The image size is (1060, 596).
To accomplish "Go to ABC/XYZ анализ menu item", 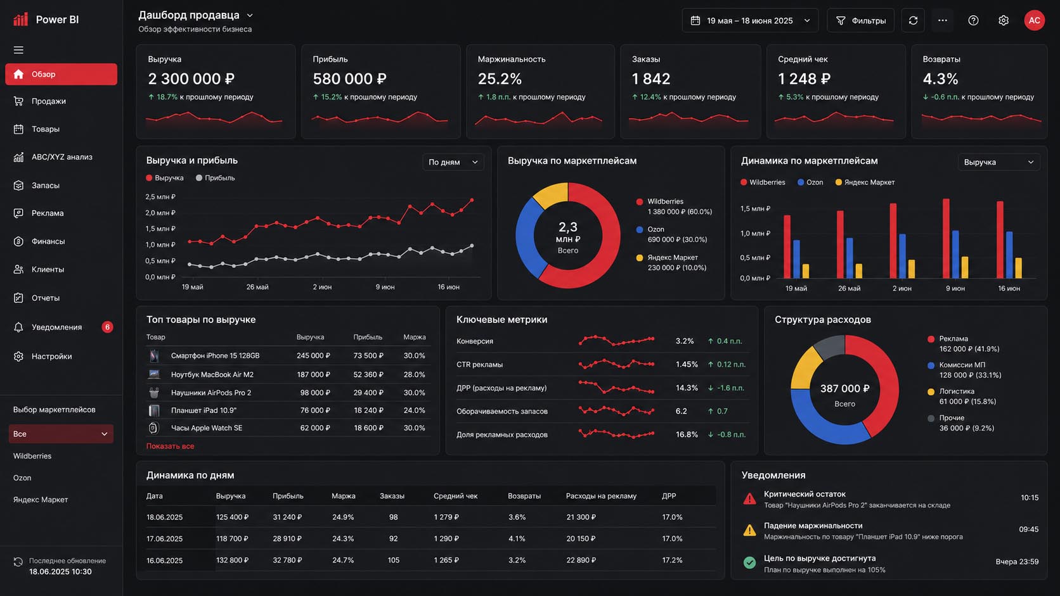I will [x=61, y=157].
